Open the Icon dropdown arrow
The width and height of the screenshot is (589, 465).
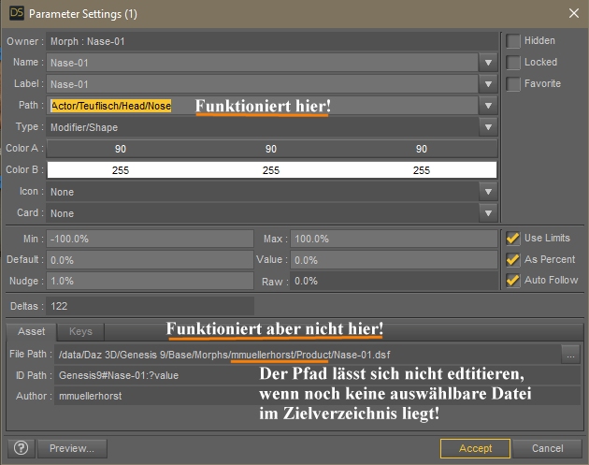tap(488, 192)
